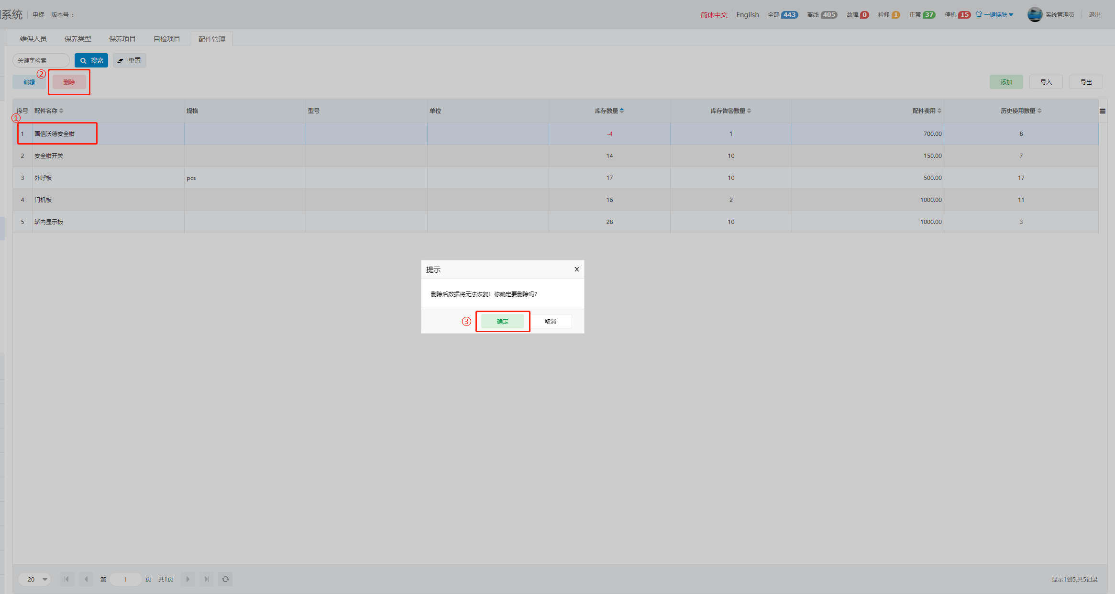The width and height of the screenshot is (1115, 594).
Task: Click the pagination refresh icon
Action: 225,579
